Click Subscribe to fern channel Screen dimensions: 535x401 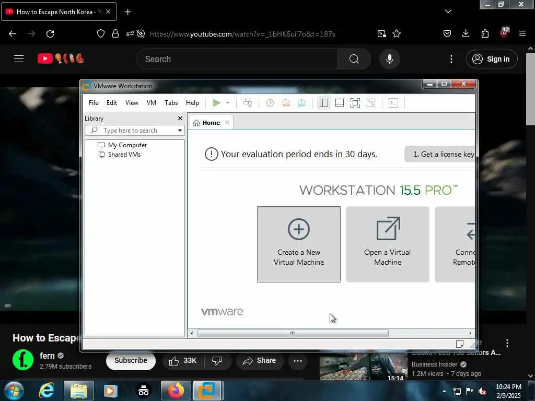click(131, 360)
